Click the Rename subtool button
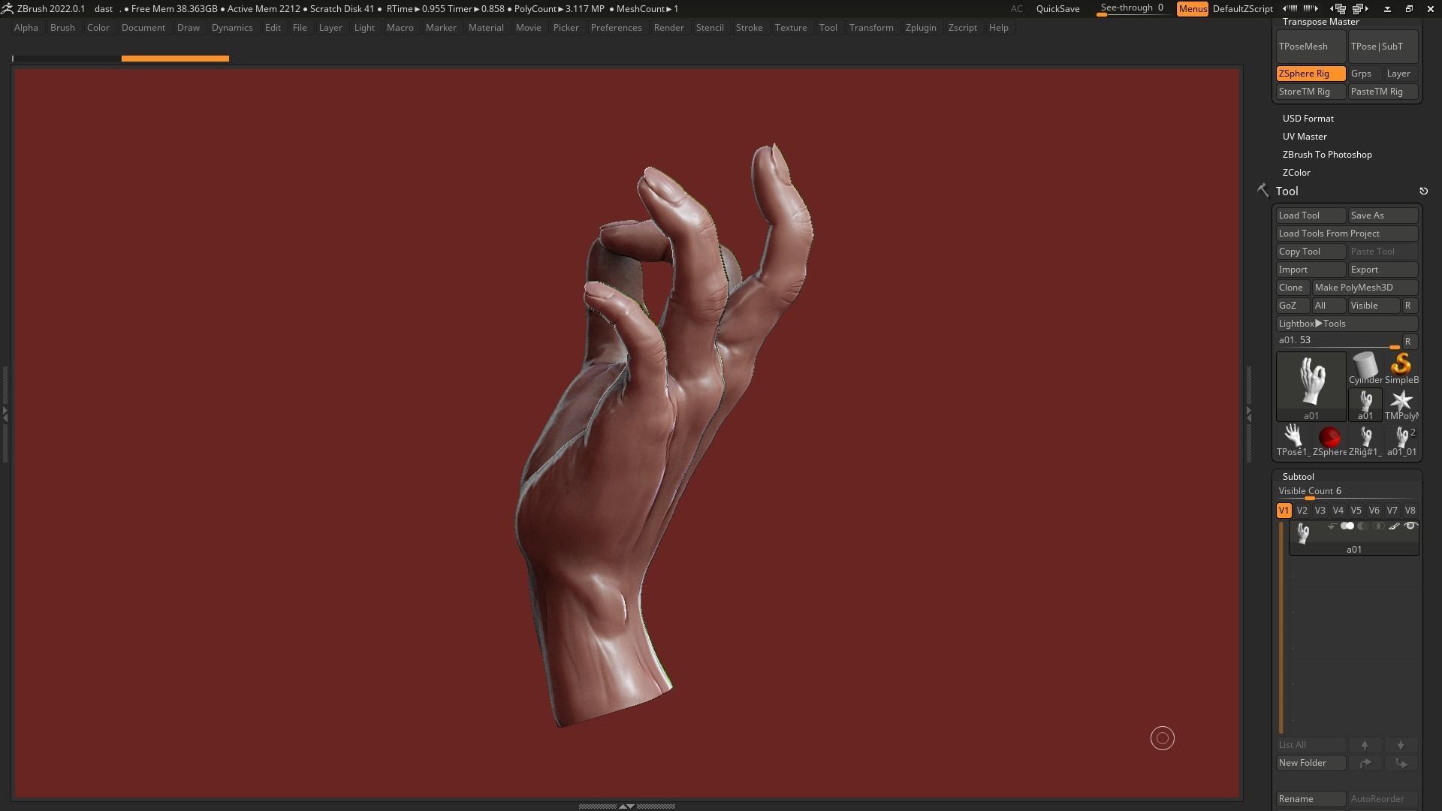Screen dimensions: 1442x811 pyautogui.click(x=1311, y=799)
